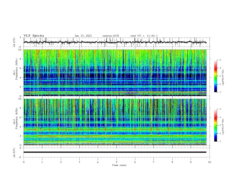The width and height of the screenshot is (236, 182).
Task: Click the time-axis tick label "9"
Action: [x=191, y=162]
